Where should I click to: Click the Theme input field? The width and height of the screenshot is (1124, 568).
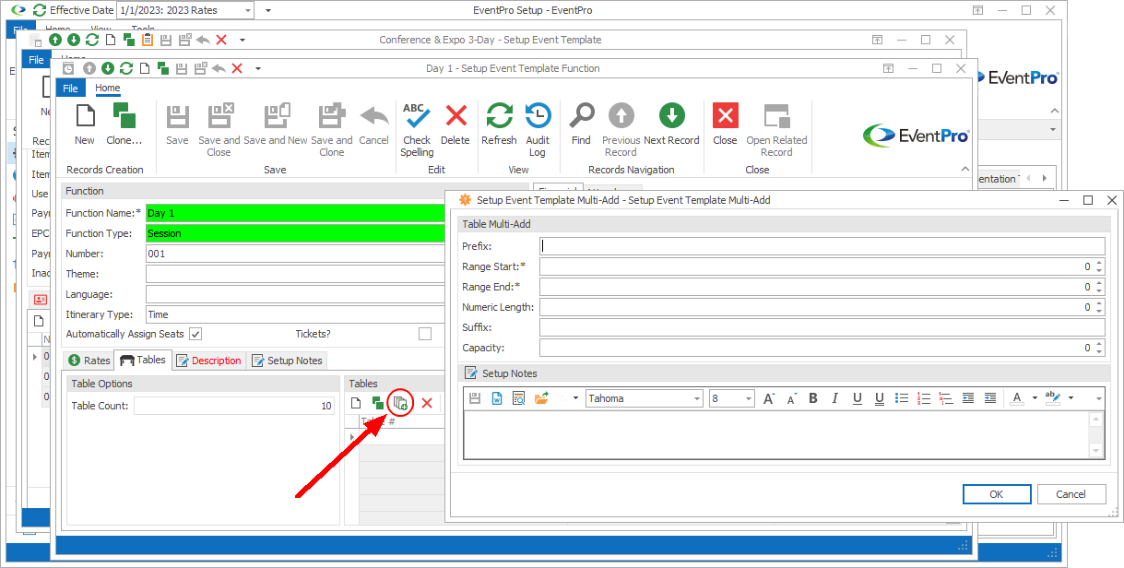295,274
